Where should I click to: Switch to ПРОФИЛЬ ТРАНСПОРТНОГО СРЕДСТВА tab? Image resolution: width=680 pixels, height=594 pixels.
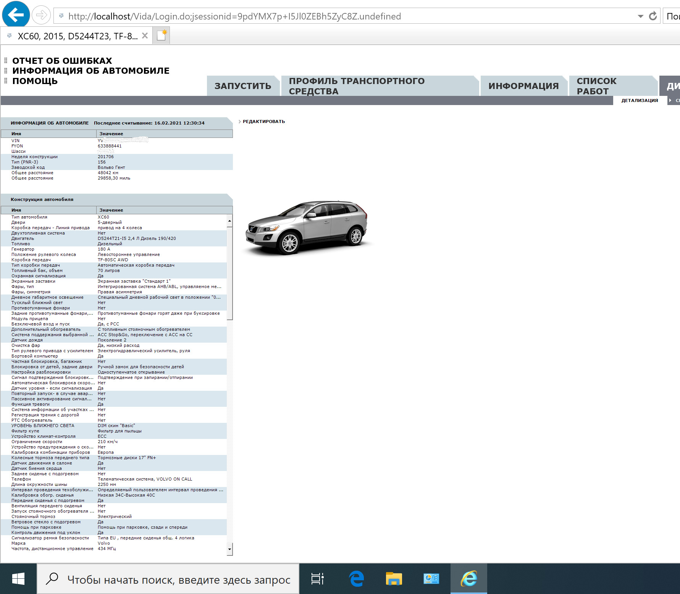tap(380, 86)
